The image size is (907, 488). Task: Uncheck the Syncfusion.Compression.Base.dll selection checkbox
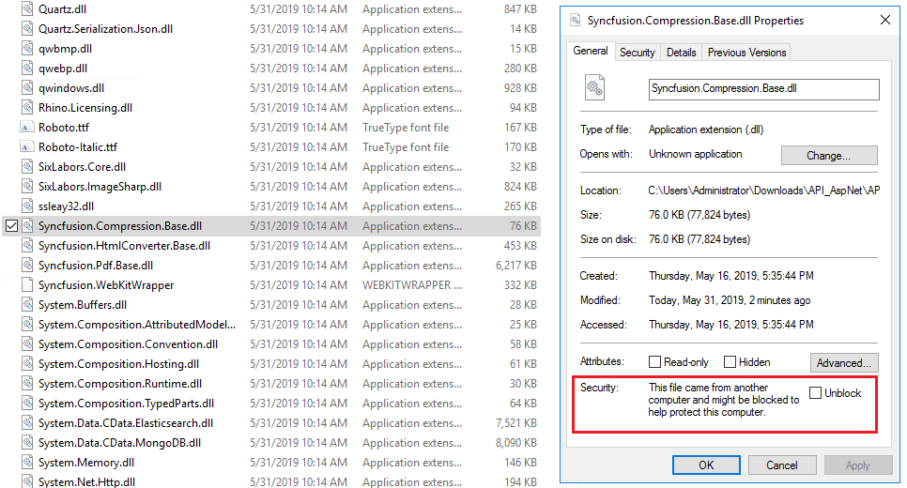tap(11, 225)
